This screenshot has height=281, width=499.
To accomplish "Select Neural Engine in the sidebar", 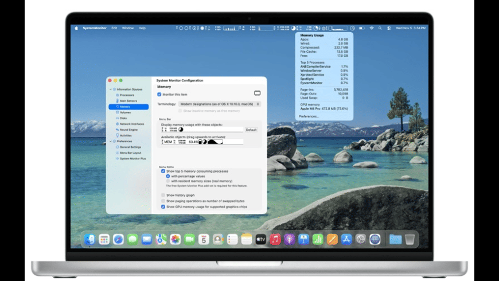I will (128, 130).
